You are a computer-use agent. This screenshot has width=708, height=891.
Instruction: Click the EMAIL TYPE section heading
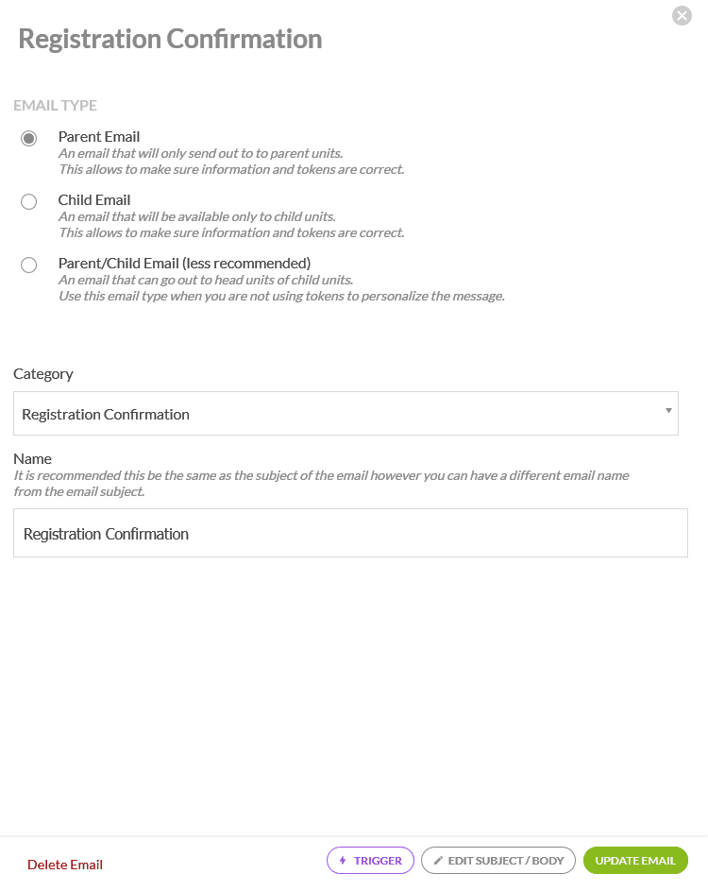click(55, 106)
